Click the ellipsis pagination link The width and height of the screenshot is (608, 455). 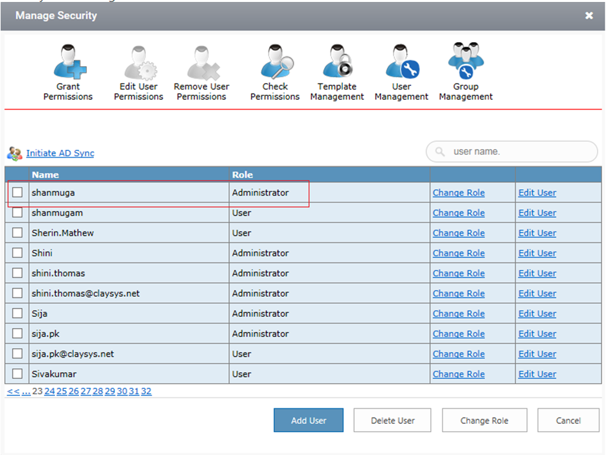[26, 391]
